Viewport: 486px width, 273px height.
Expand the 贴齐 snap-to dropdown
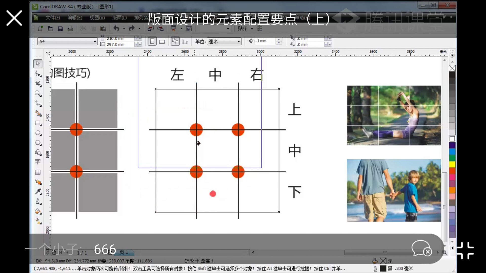(252, 29)
